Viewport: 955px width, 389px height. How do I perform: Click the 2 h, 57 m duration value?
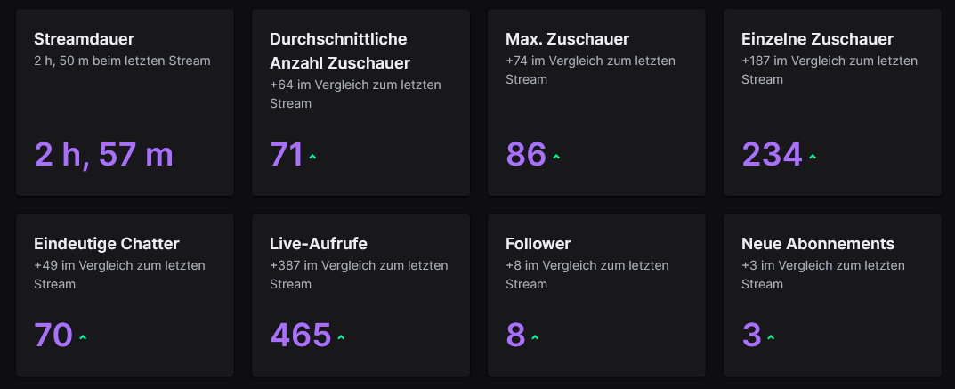point(103,155)
